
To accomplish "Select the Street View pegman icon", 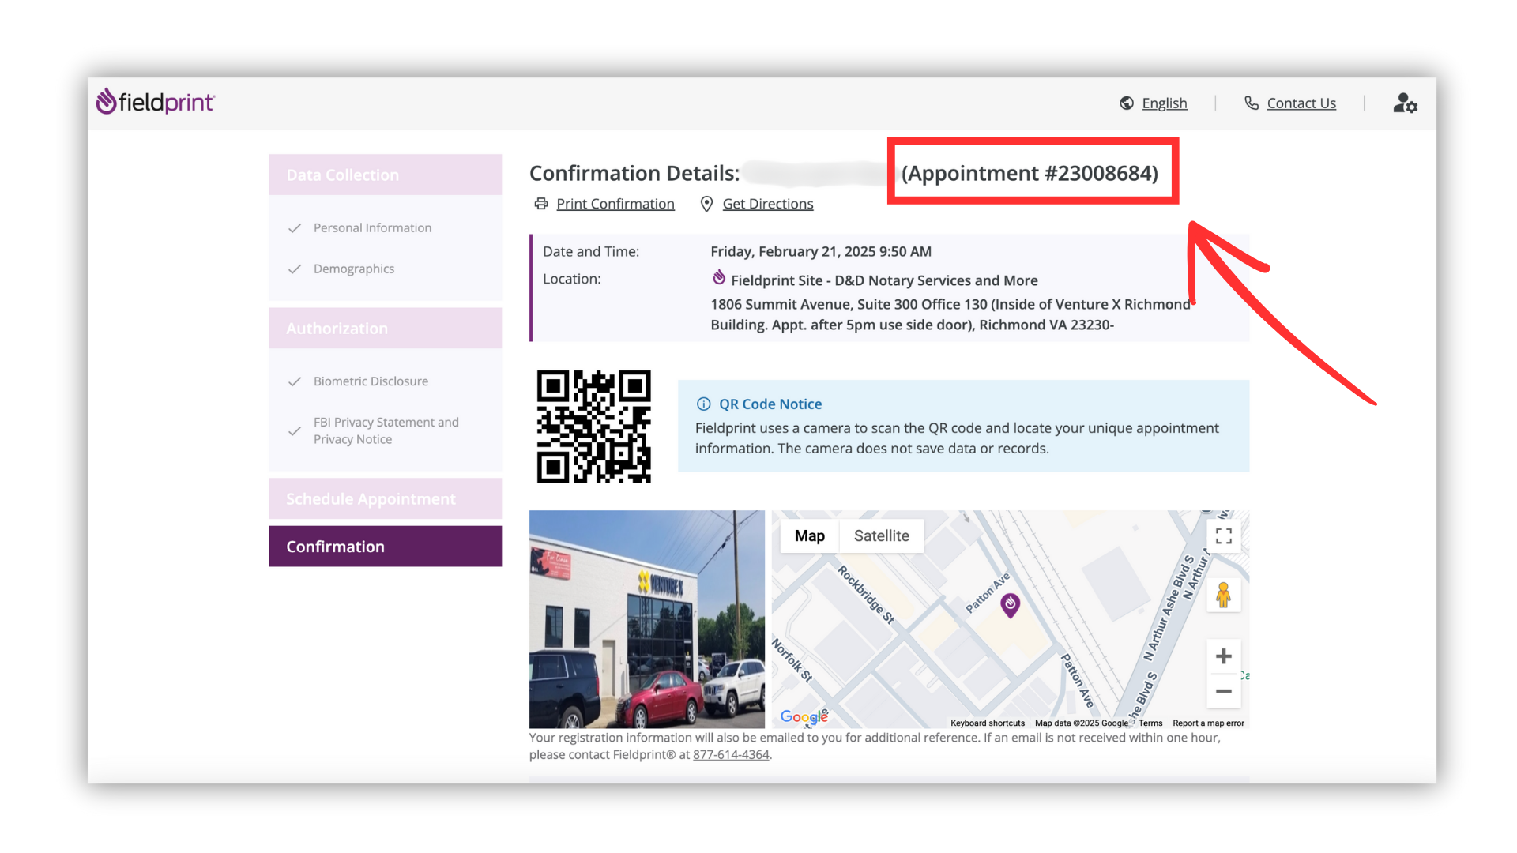I will 1223,595.
